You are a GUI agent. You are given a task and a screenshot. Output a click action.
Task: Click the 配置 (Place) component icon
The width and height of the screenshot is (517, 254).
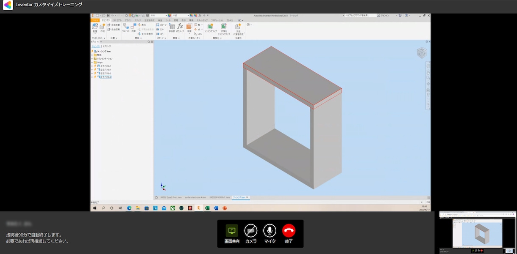click(95, 27)
